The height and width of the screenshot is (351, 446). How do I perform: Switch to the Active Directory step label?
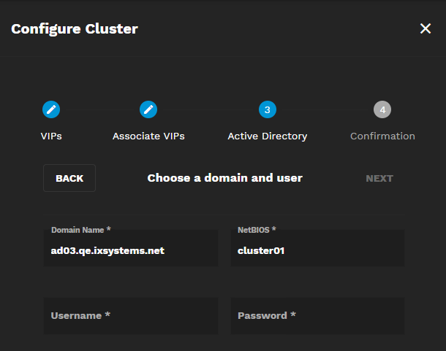coord(268,136)
